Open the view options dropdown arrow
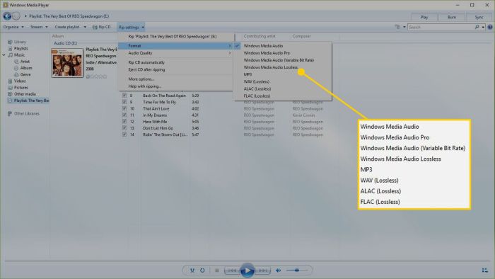The image size is (495, 279). [404, 27]
